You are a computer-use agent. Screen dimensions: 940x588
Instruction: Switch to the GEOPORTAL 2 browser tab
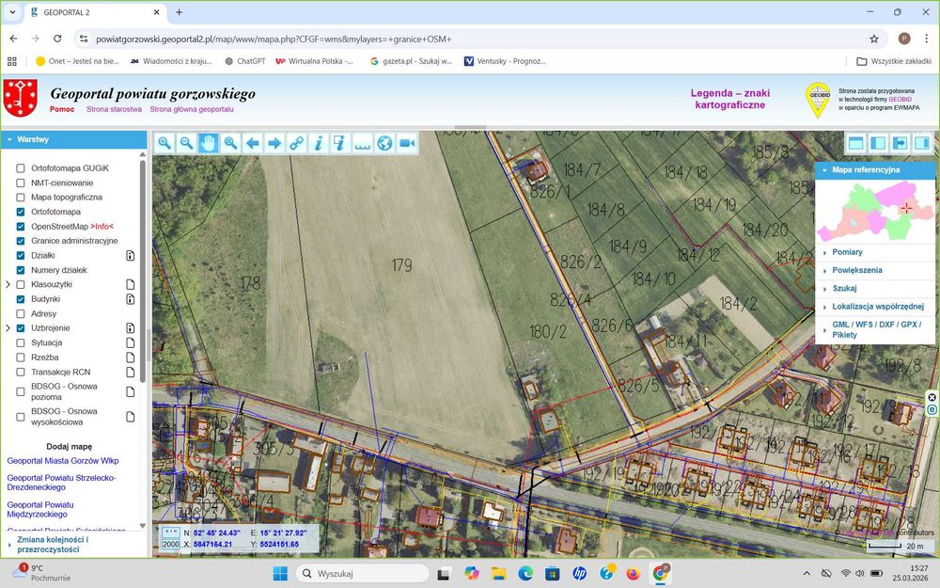(95, 12)
